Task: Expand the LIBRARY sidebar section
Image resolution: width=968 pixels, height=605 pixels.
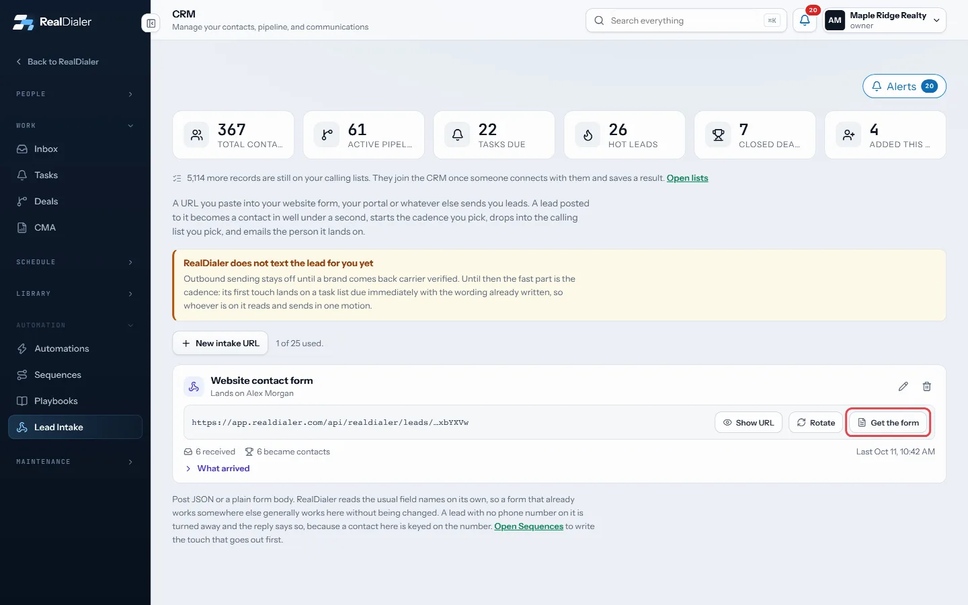Action: [75, 294]
